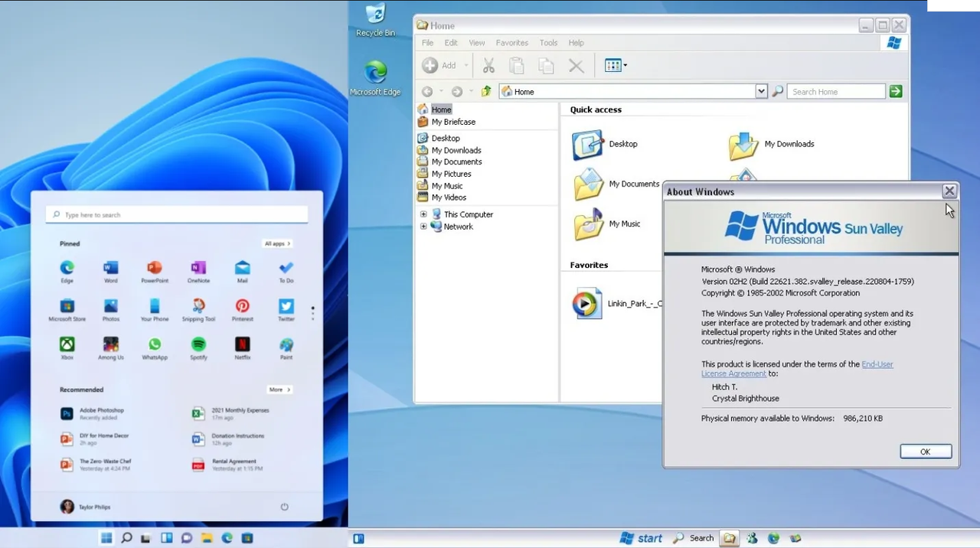Select My Documents in the folder tree
This screenshot has width=980, height=548.
click(x=449, y=161)
